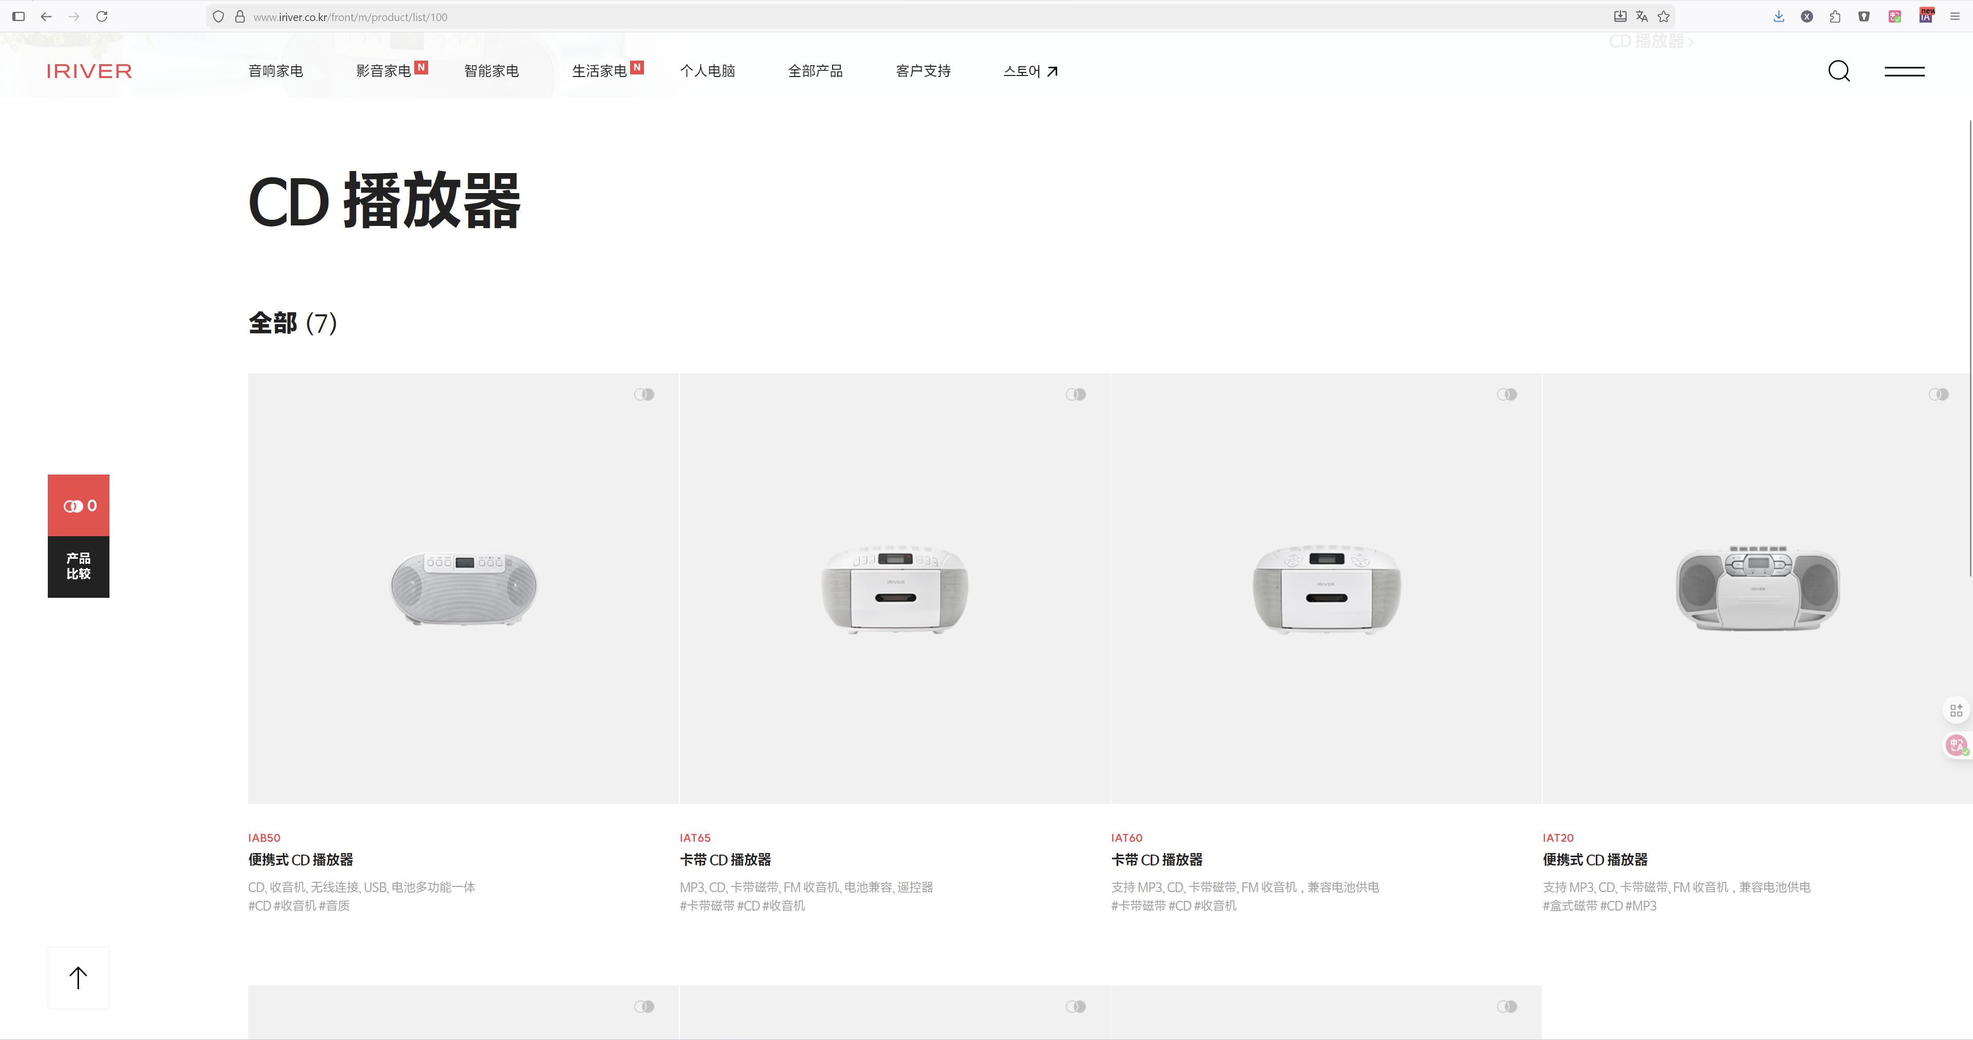Toggle compare on IAB50 product card
This screenshot has height=1040, width=1973.
[x=644, y=394]
